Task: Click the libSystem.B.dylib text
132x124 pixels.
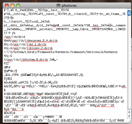Action: (34, 60)
